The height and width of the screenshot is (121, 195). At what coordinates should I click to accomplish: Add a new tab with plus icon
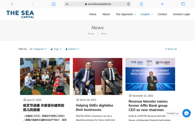162,4
